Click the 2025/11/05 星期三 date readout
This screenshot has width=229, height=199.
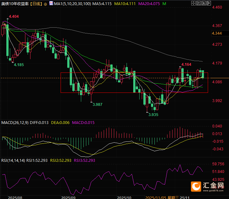click(x=162, y=197)
